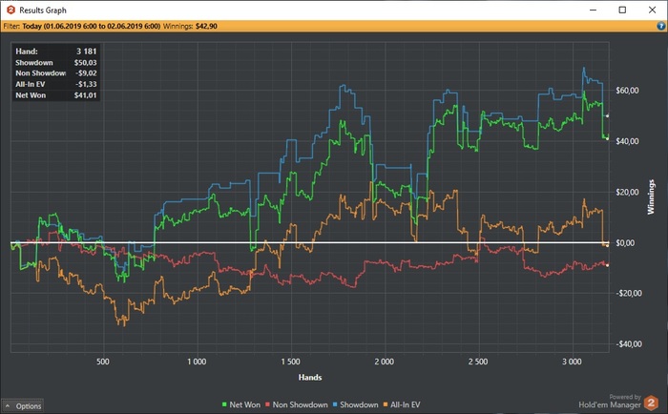The width and height of the screenshot is (668, 414).
Task: Maximize the Results Graph window
Action: click(x=622, y=10)
